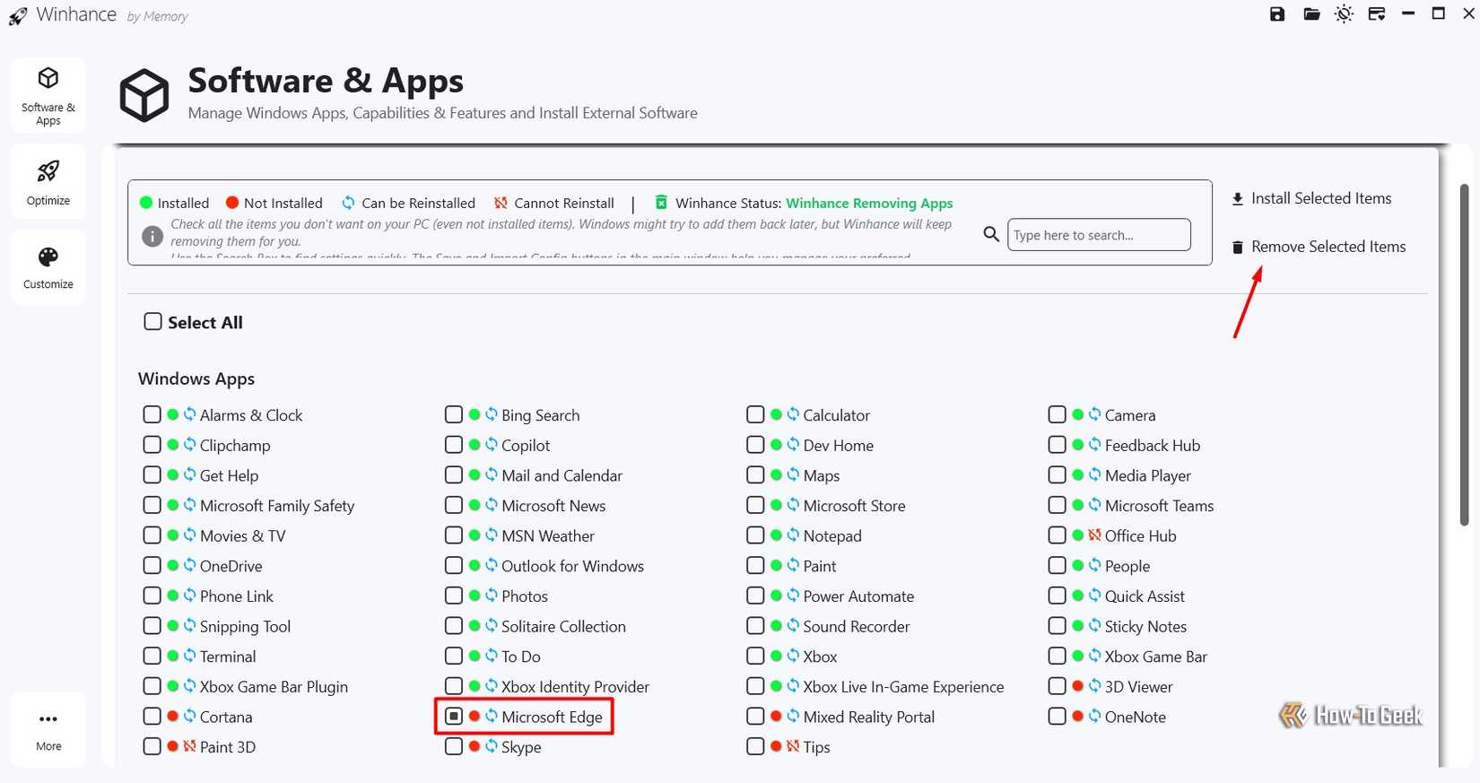Check the Xbox Game Bar checkbox
1480x783 pixels.
coord(1058,656)
